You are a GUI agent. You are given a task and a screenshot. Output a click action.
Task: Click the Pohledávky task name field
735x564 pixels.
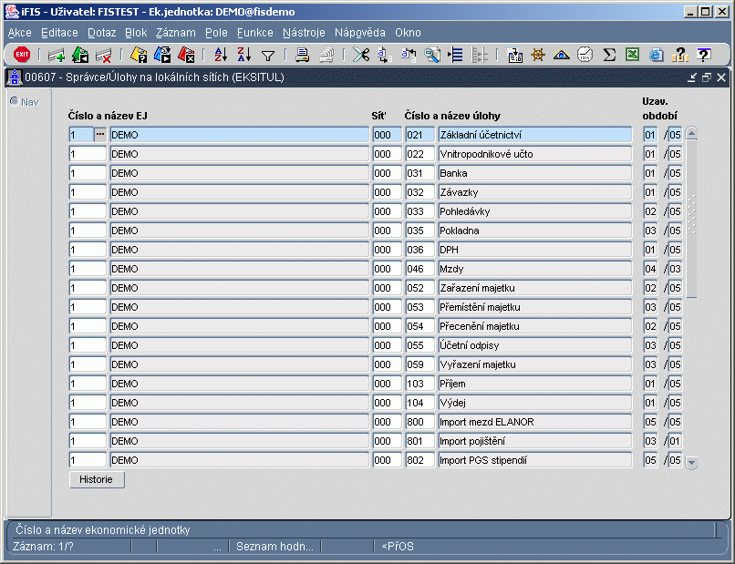point(535,211)
